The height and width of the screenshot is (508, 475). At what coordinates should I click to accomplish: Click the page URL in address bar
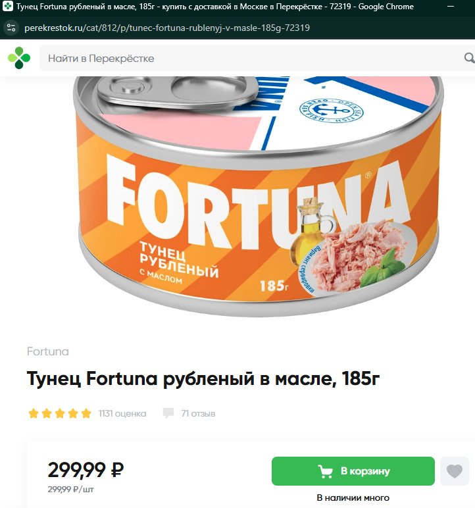167,28
